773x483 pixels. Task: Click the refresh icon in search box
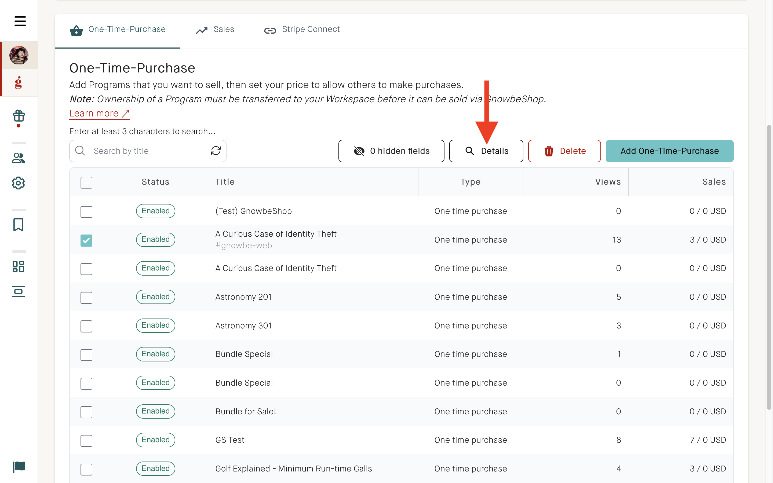coord(216,151)
